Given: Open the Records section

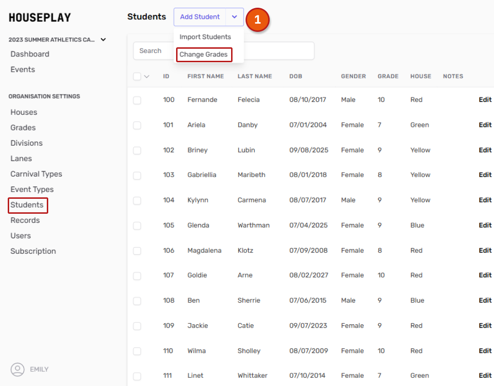Looking at the screenshot, I should [25, 220].
